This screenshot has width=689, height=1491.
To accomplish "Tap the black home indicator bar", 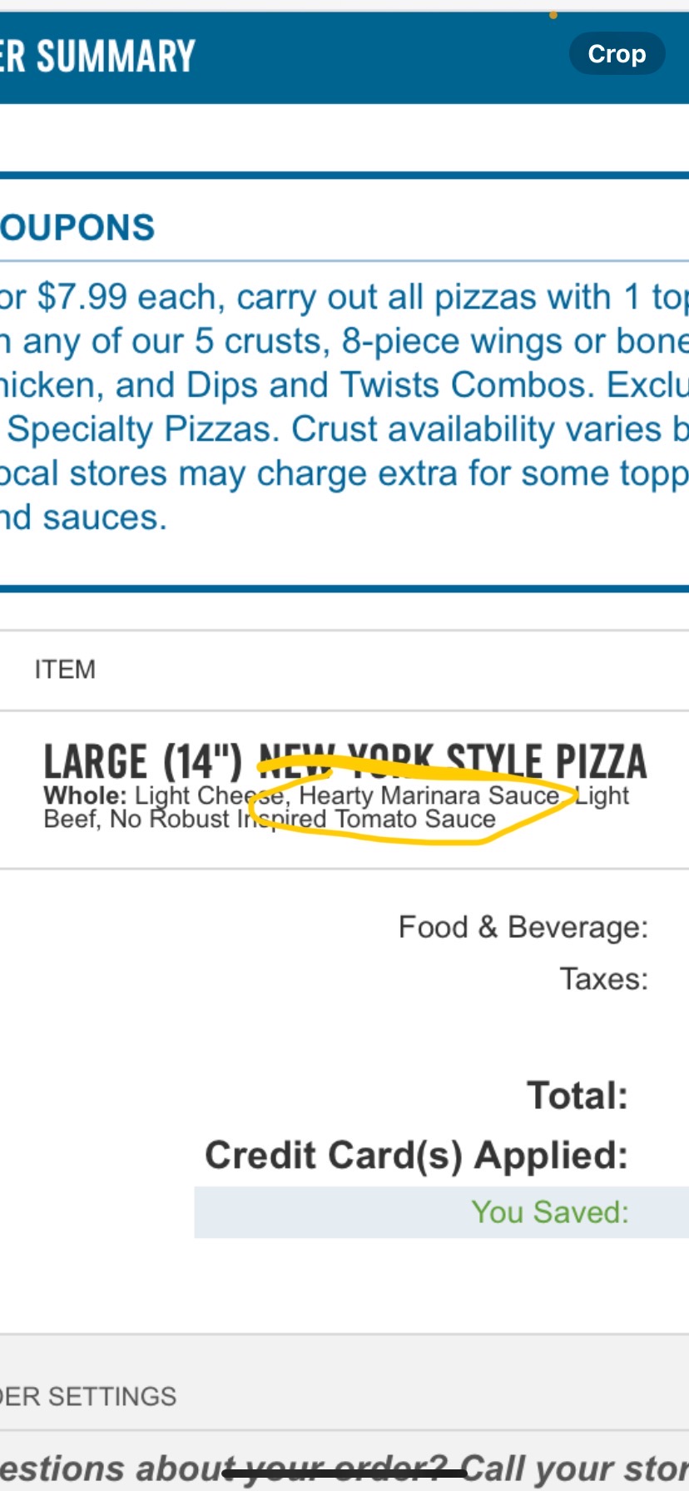I will pyautogui.click(x=344, y=1474).
